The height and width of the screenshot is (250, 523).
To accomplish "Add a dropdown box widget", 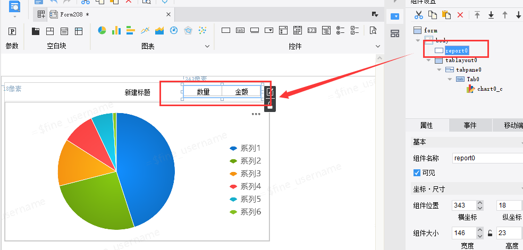I will [x=269, y=30].
